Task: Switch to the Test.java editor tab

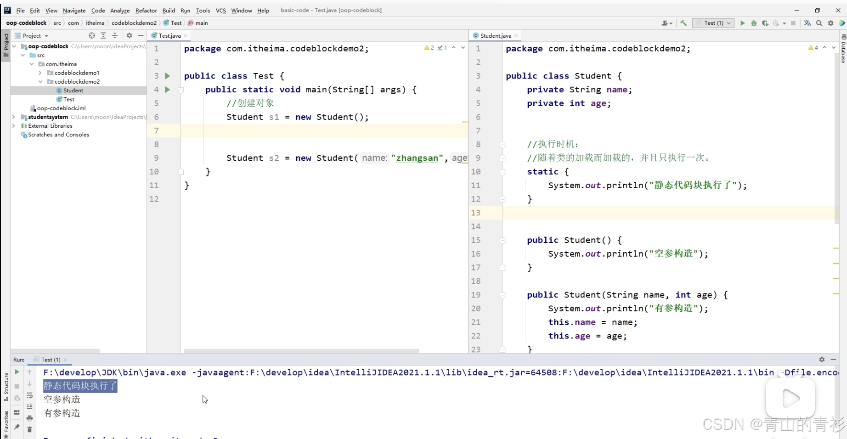Action: 169,35
